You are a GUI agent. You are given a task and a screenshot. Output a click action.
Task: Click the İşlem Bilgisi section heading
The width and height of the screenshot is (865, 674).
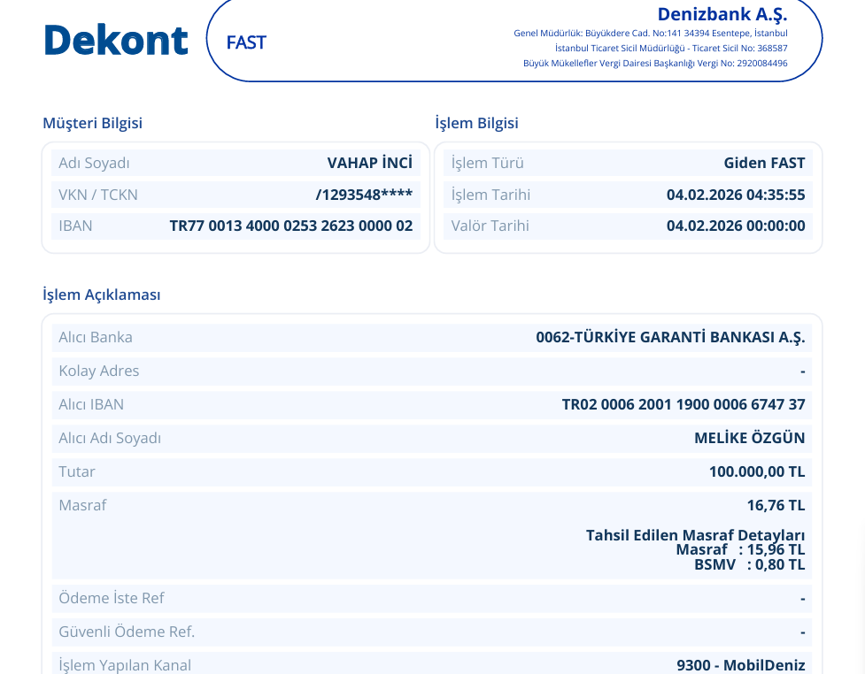476,123
